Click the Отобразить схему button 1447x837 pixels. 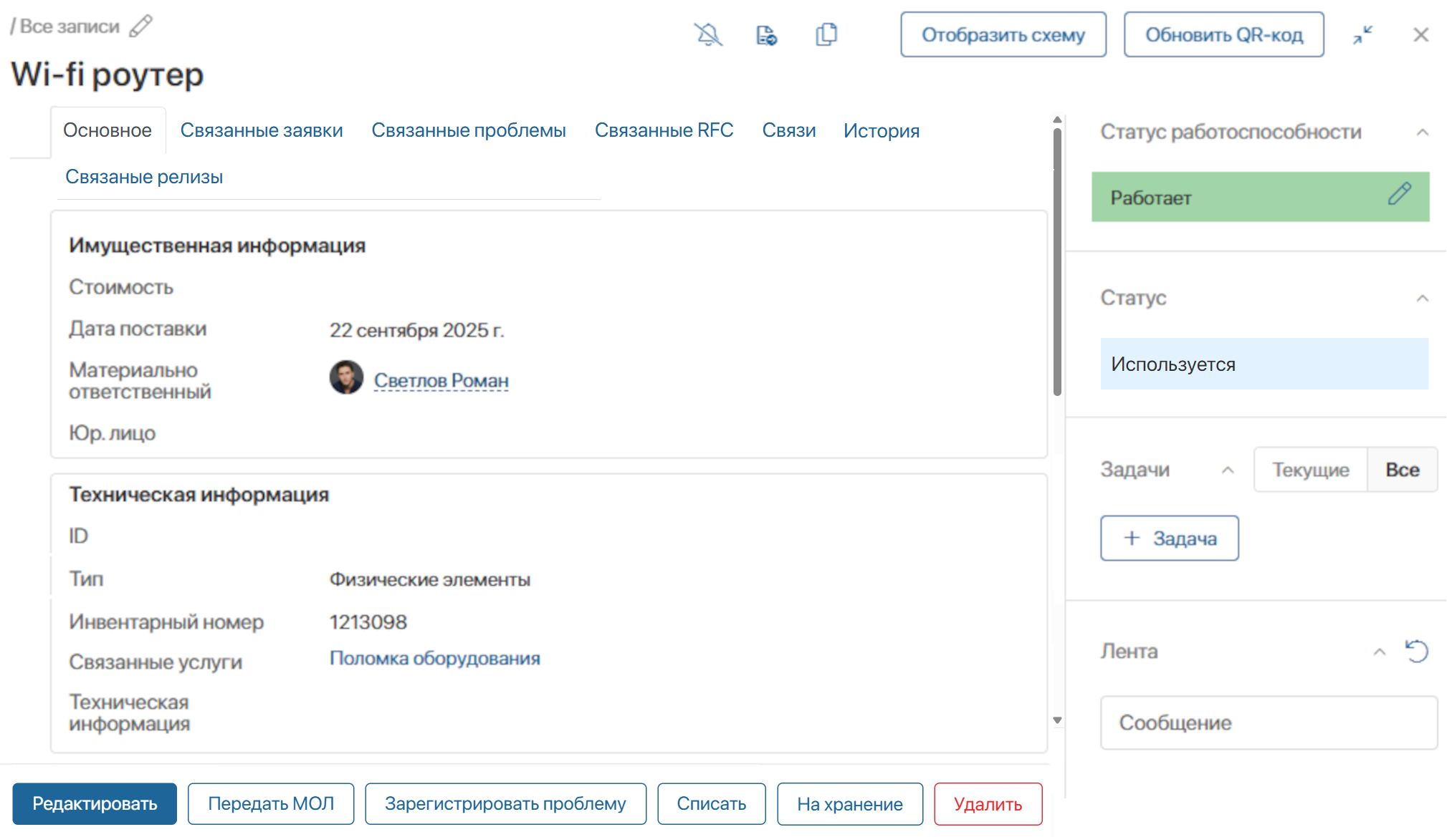pos(1003,34)
